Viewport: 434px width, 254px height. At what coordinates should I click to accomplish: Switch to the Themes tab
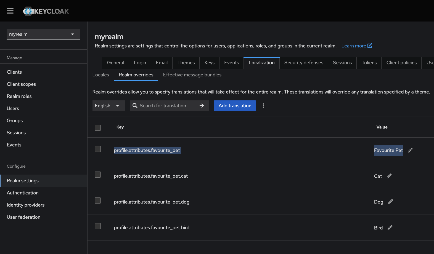point(186,63)
